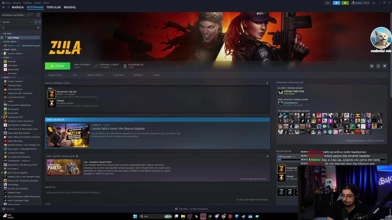Show game info icon
The width and height of the screenshot is (392, 220).
(x=378, y=66)
